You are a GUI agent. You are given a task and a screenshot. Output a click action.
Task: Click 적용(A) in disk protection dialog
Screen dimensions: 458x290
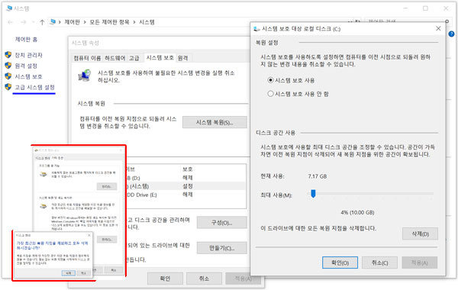pos(419,263)
